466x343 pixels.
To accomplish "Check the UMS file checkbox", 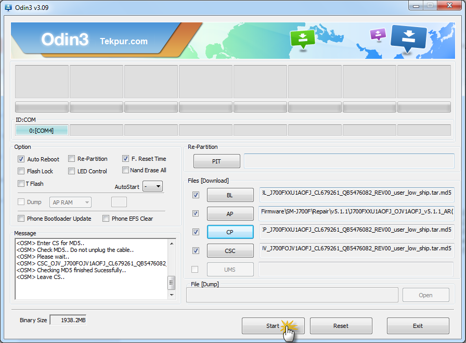I will (x=195, y=269).
